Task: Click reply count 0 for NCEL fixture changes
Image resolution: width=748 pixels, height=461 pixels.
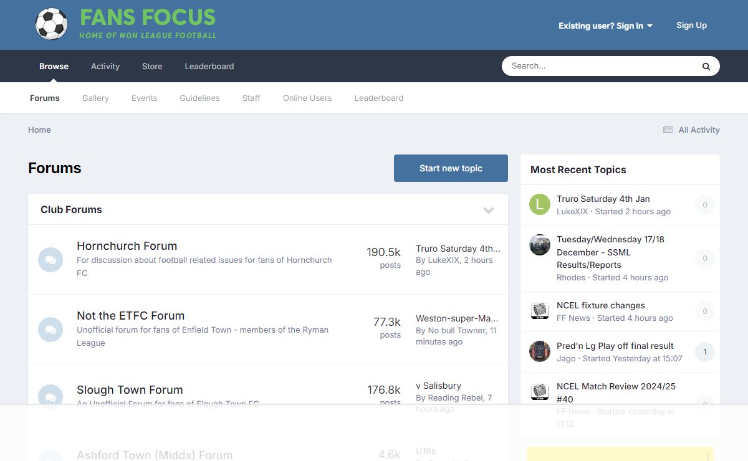Action: click(705, 311)
